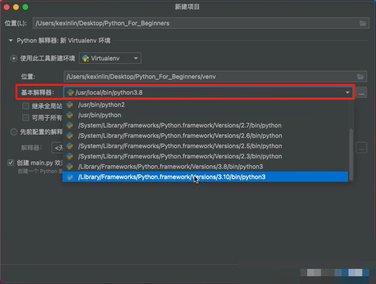Choose Library Python Versions/3.8 python3 interpreter
Viewport: 376px width, 284px height.
[x=205, y=166]
